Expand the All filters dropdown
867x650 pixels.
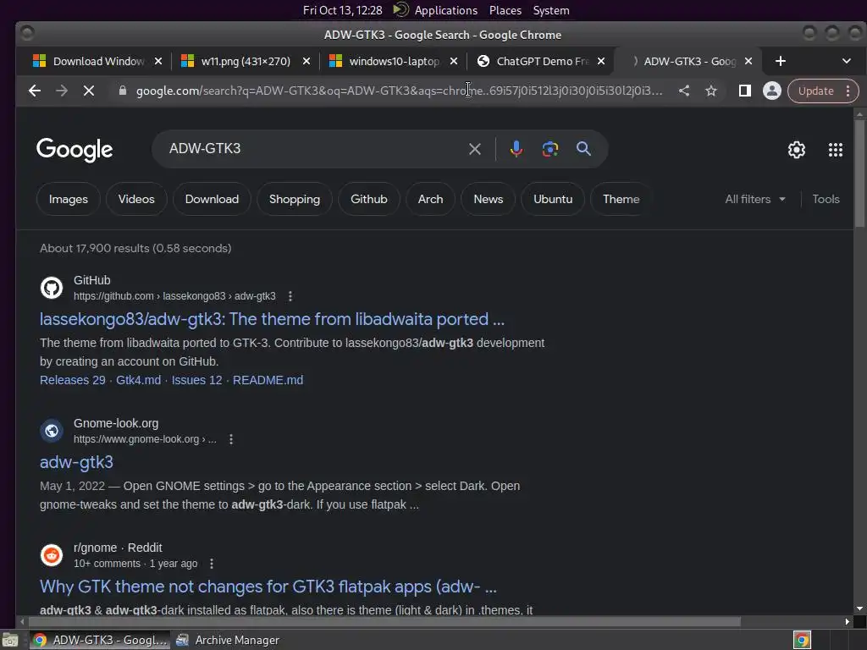(755, 199)
